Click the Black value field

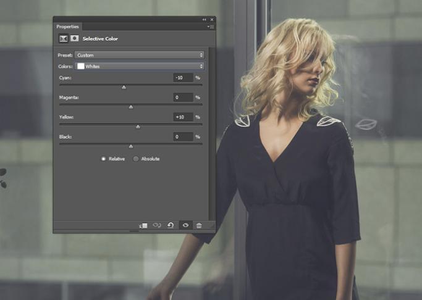pos(183,136)
